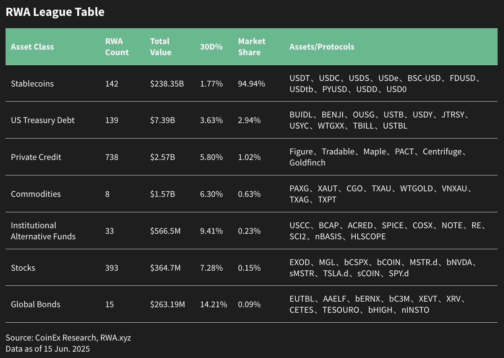Click the 'USCC、BCAP、ACRED' asset list

388,231
